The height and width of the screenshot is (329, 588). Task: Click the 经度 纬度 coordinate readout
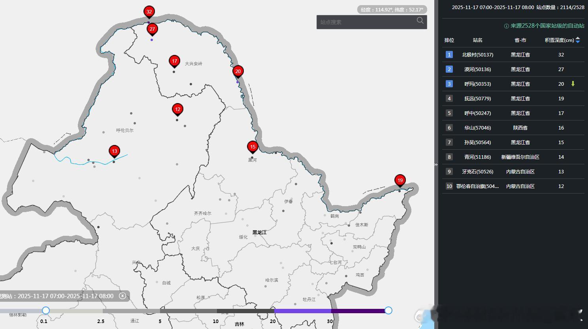392,9
